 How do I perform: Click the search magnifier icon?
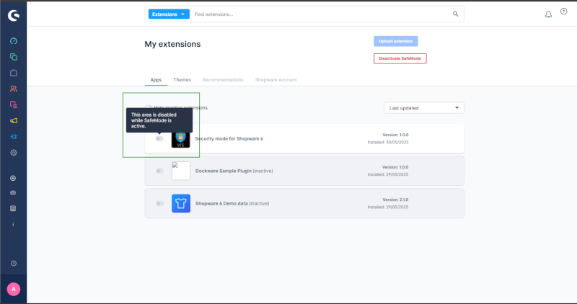pyautogui.click(x=456, y=14)
